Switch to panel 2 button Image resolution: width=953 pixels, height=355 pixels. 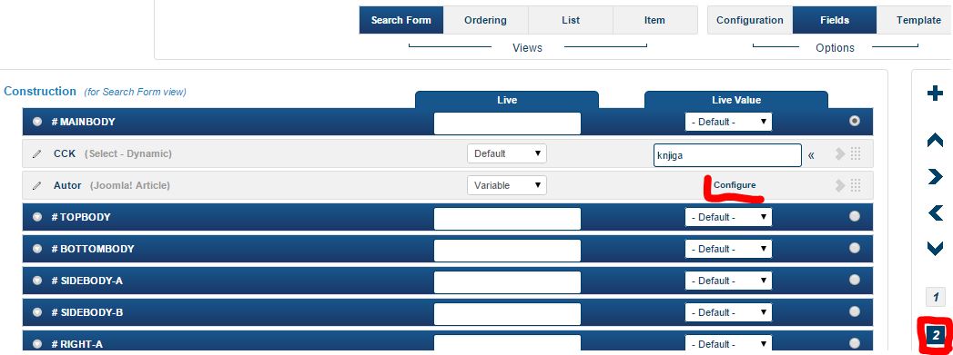pos(936,334)
